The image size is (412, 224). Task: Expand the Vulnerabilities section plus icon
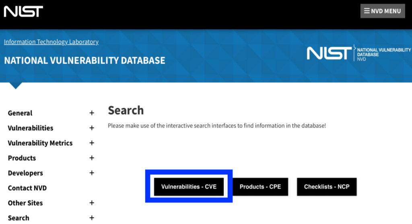pyautogui.click(x=92, y=128)
